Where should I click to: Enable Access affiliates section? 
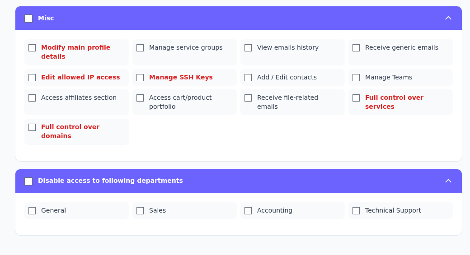(32, 98)
